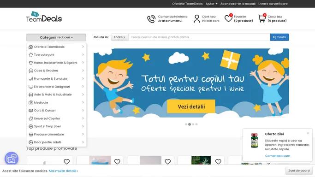Open the shopping cart icon

pos(262,18)
